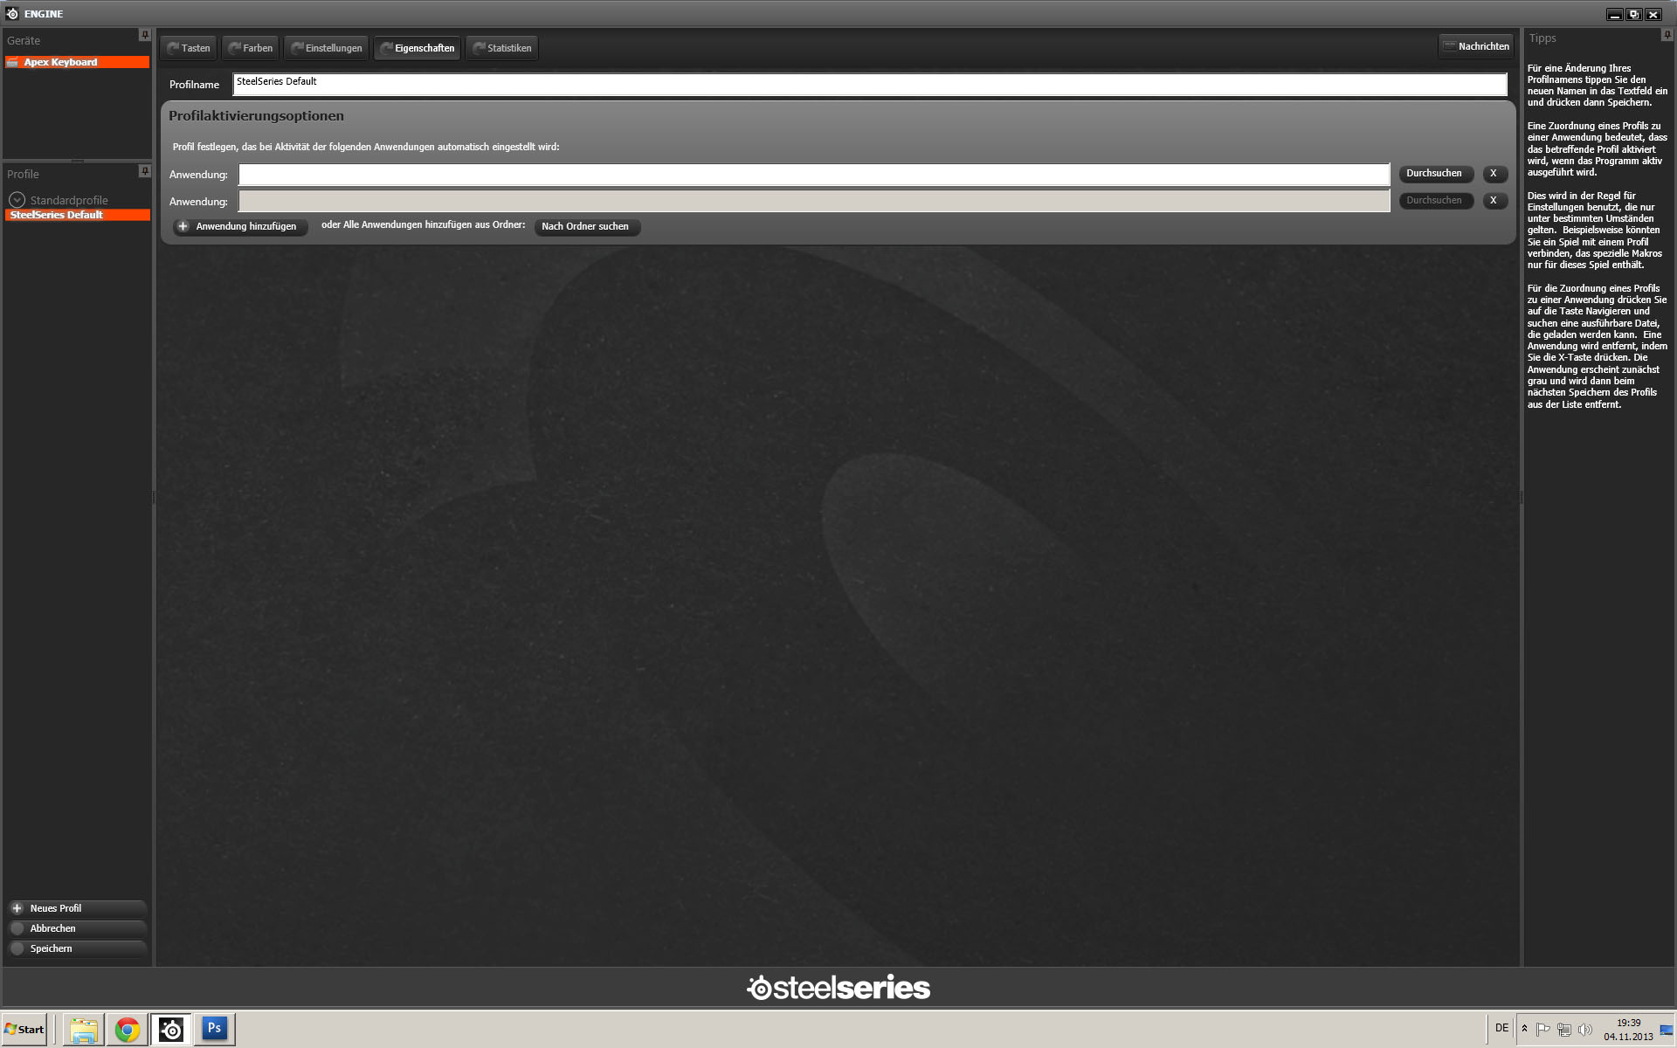The height and width of the screenshot is (1048, 1677).
Task: Open the Statistiken tab
Action: tap(502, 48)
